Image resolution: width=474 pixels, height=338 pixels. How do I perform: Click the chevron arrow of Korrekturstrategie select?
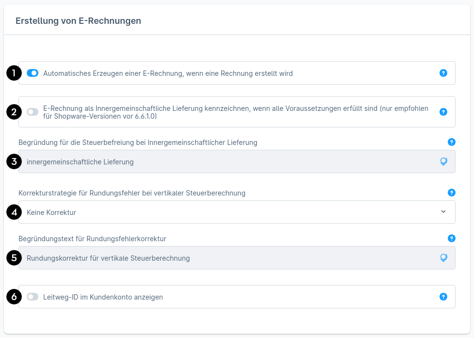tap(443, 212)
